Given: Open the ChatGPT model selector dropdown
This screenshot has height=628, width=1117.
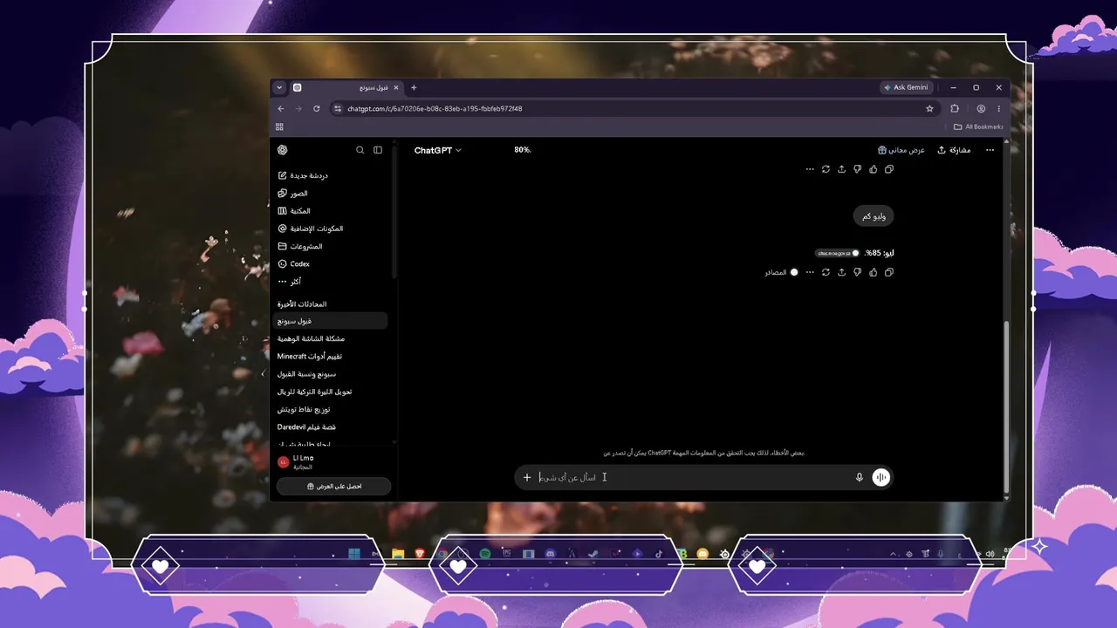Looking at the screenshot, I should 438,150.
